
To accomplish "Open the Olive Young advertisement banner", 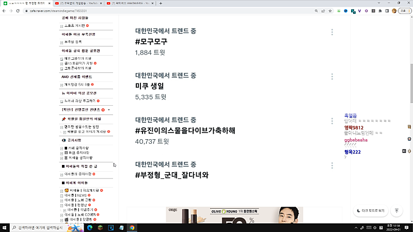I will click(234, 215).
